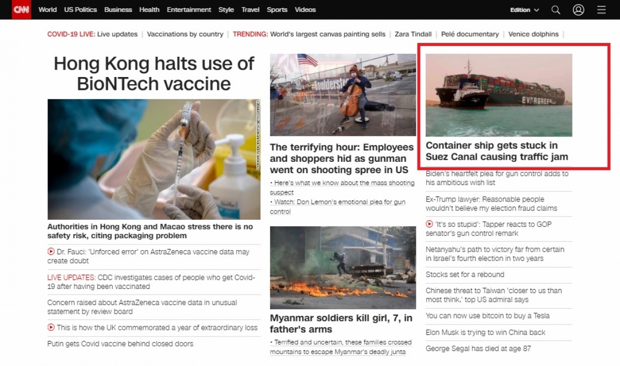Open Hong Kong halts BioNTech vaccine headline
The width and height of the screenshot is (620, 366).
[x=154, y=73]
